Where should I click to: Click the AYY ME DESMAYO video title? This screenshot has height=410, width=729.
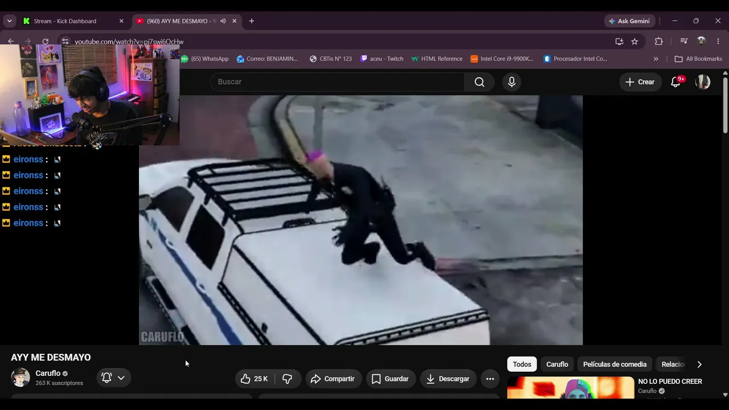click(51, 358)
